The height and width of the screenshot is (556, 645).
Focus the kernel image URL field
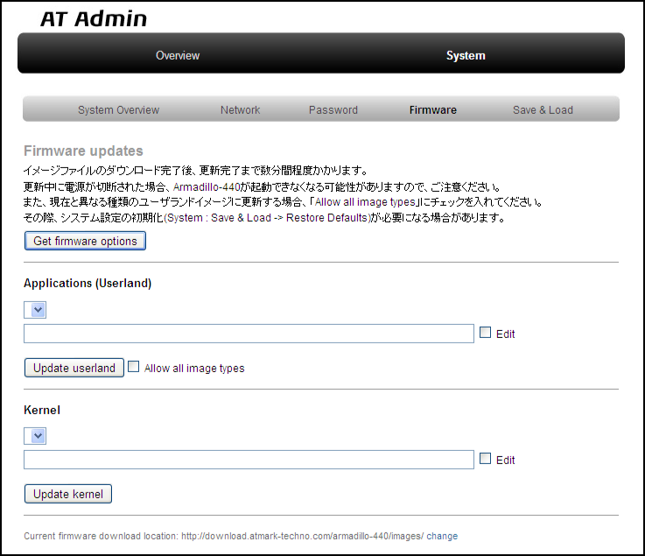pyautogui.click(x=249, y=460)
